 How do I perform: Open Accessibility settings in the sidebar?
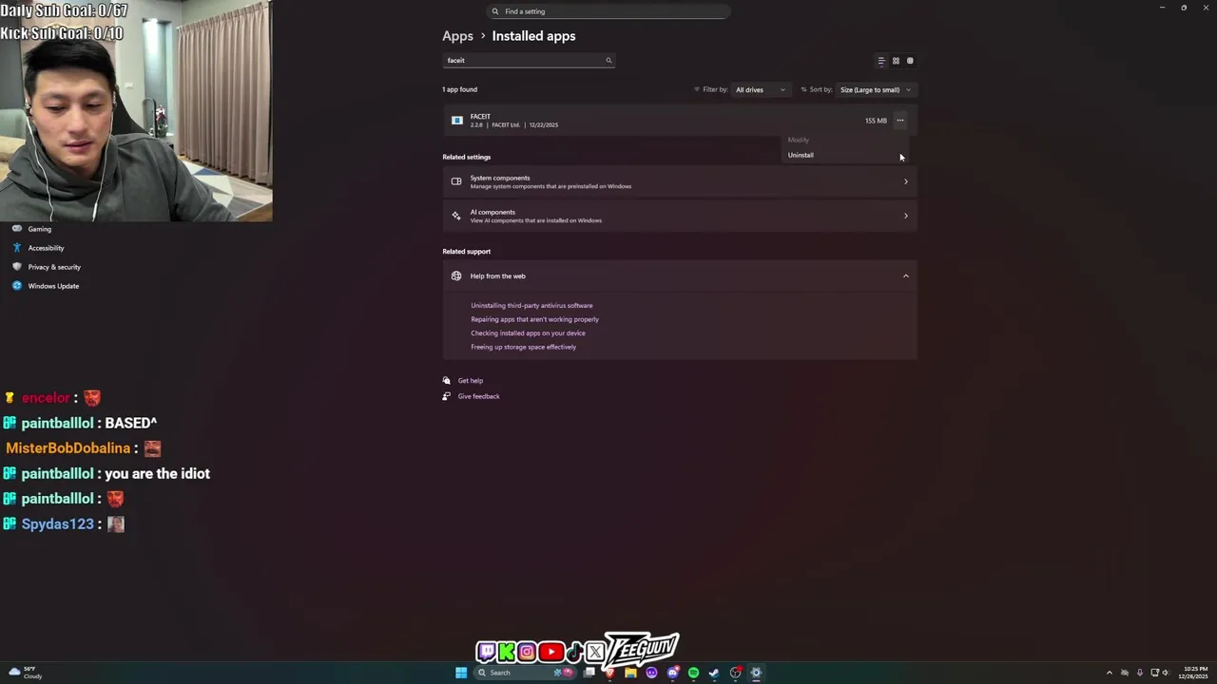click(46, 248)
